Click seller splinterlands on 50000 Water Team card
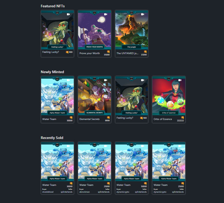Screen dimensions: 224x203 (x=141, y=192)
